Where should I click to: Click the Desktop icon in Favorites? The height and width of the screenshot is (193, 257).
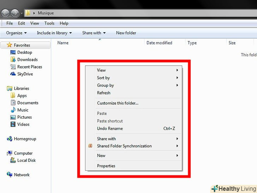pyautogui.click(x=13, y=52)
